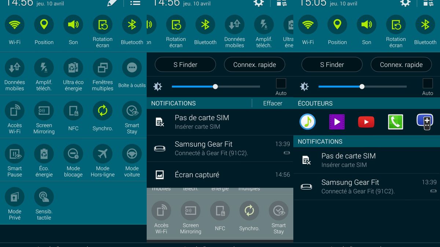Launch the music player from Écouteurs shortcuts
Screen dimensions: 440x247
[x=307, y=122]
